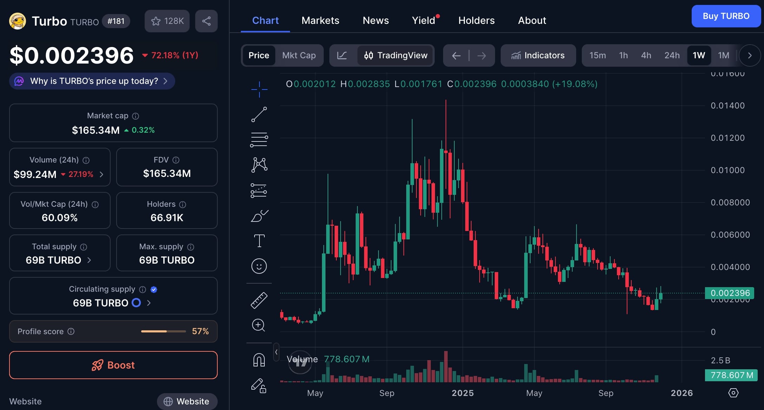Expand circulating supply details chevron
Image resolution: width=764 pixels, height=410 pixels.
(x=149, y=303)
